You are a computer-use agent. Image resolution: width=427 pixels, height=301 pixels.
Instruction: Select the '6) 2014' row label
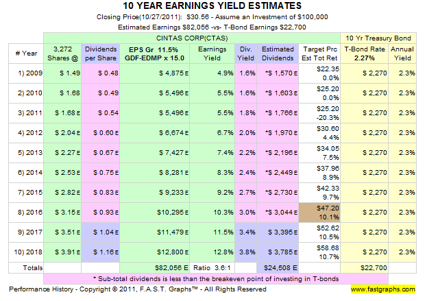26,173
